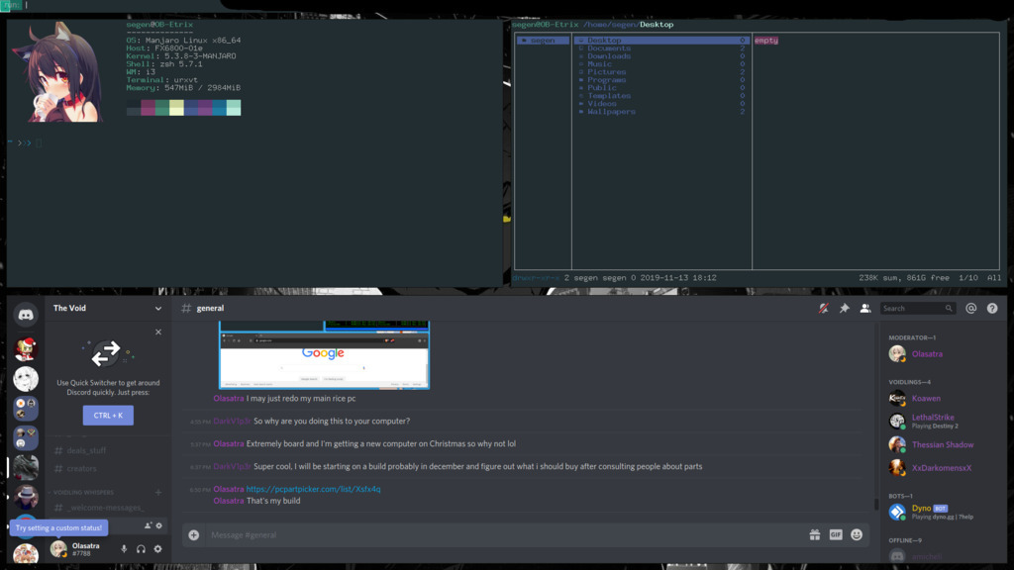Open Discord home via the logo icon
This screenshot has height=570, width=1014.
[26, 314]
